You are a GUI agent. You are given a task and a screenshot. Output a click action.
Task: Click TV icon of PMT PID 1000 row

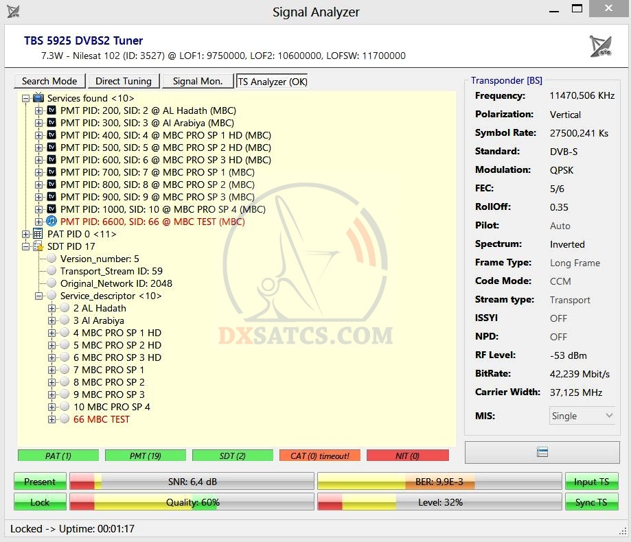tap(51, 209)
